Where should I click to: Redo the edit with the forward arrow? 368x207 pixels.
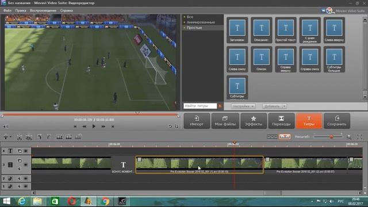[x=49, y=137]
